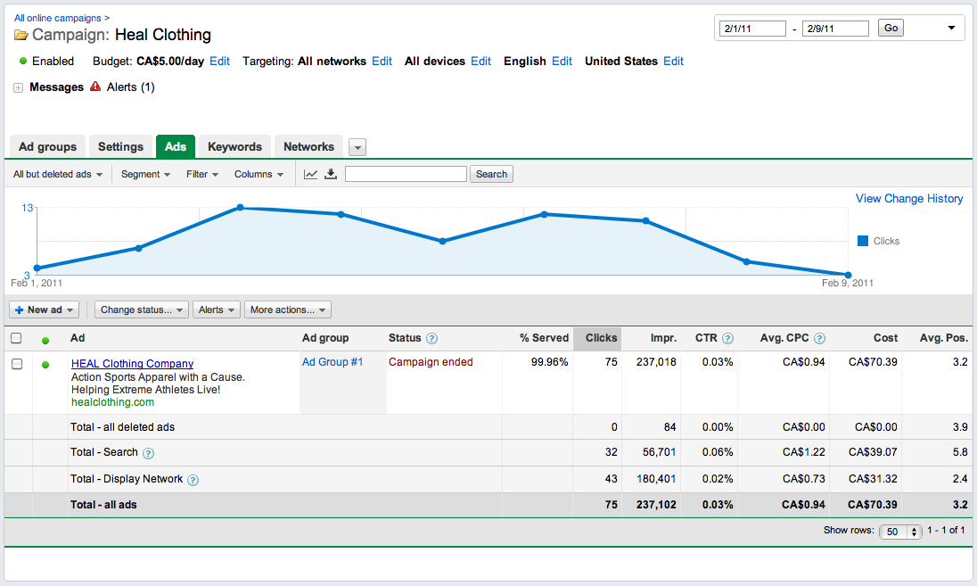Click the blue Clicks legend swatch
Image resolution: width=977 pixels, height=586 pixels.
(863, 241)
